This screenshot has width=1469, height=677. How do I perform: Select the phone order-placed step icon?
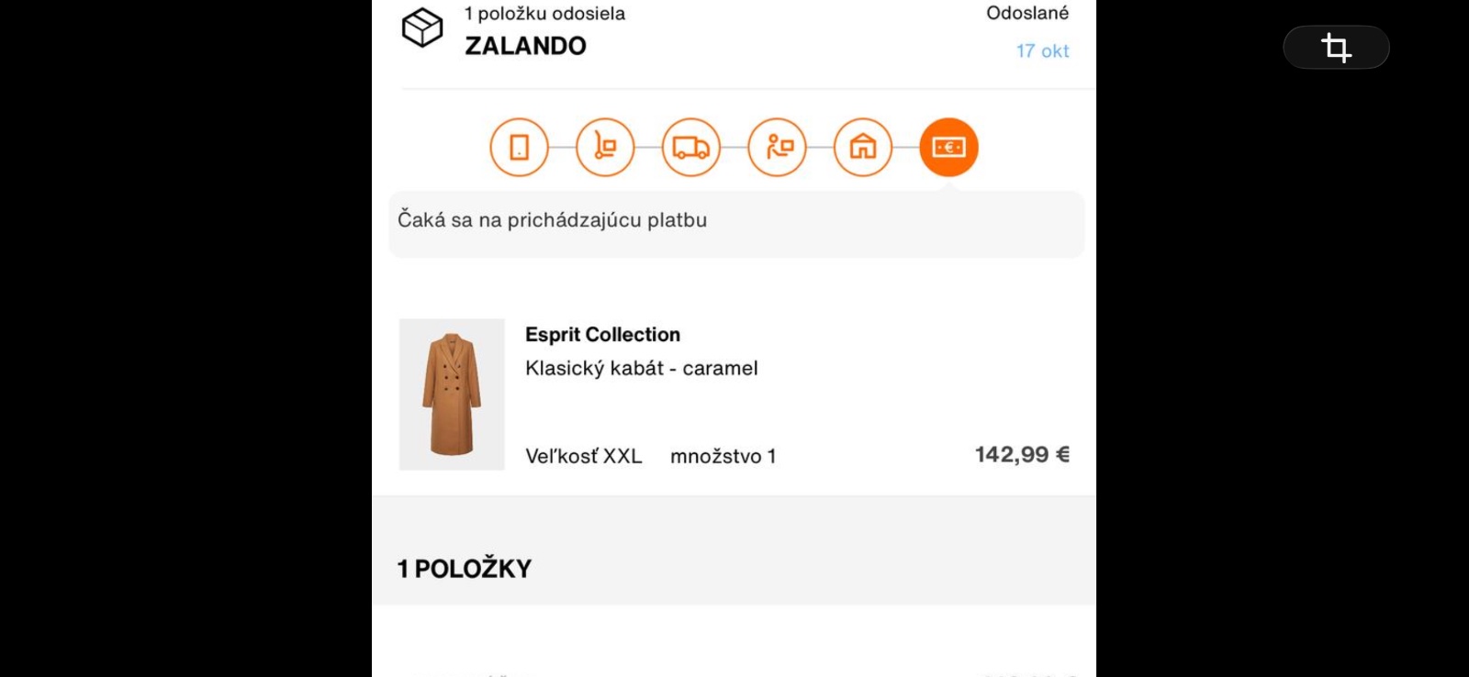(x=519, y=147)
